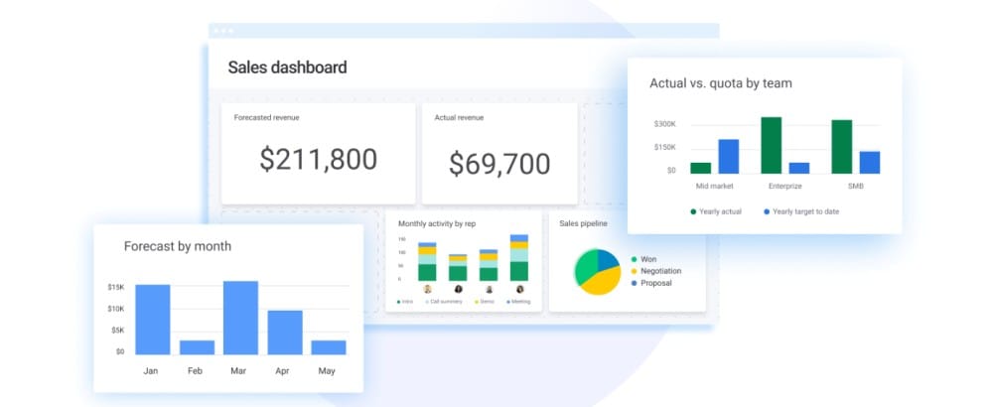Click the green Enterprize yearly actual bar
This screenshot has height=407, width=993.
click(772, 145)
